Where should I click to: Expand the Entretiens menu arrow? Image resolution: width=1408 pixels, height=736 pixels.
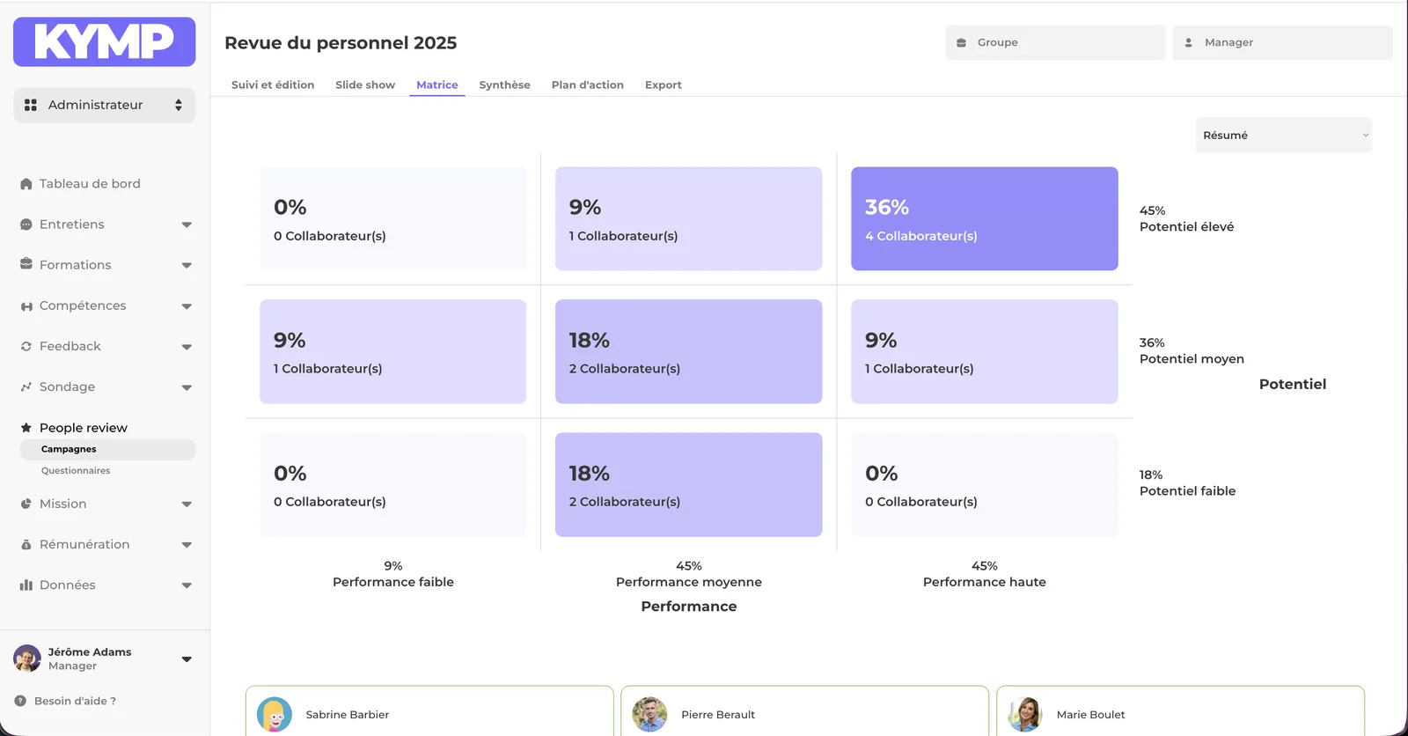(187, 224)
